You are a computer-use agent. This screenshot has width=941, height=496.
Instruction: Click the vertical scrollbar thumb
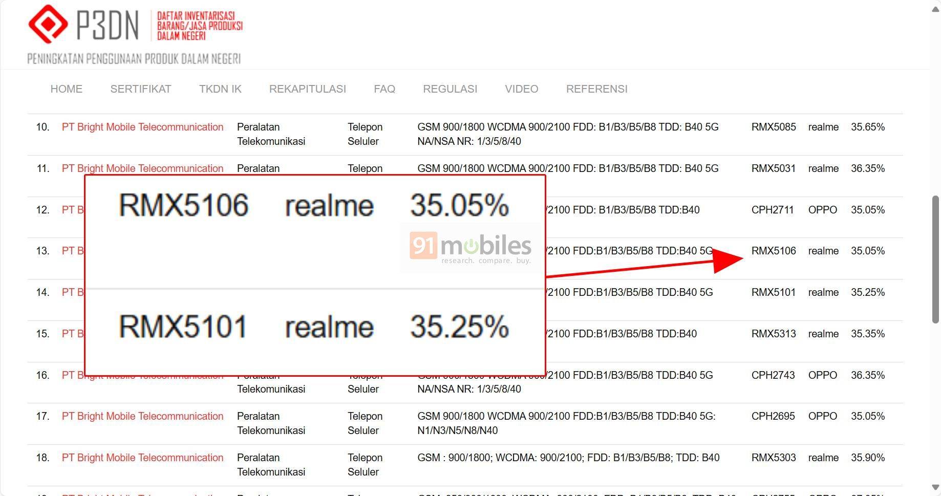[x=935, y=260]
